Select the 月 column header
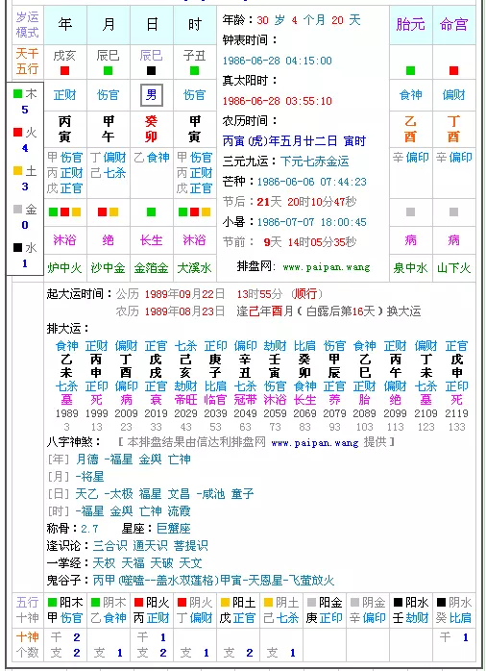Viewport: 486px width, 671px height. (x=109, y=25)
